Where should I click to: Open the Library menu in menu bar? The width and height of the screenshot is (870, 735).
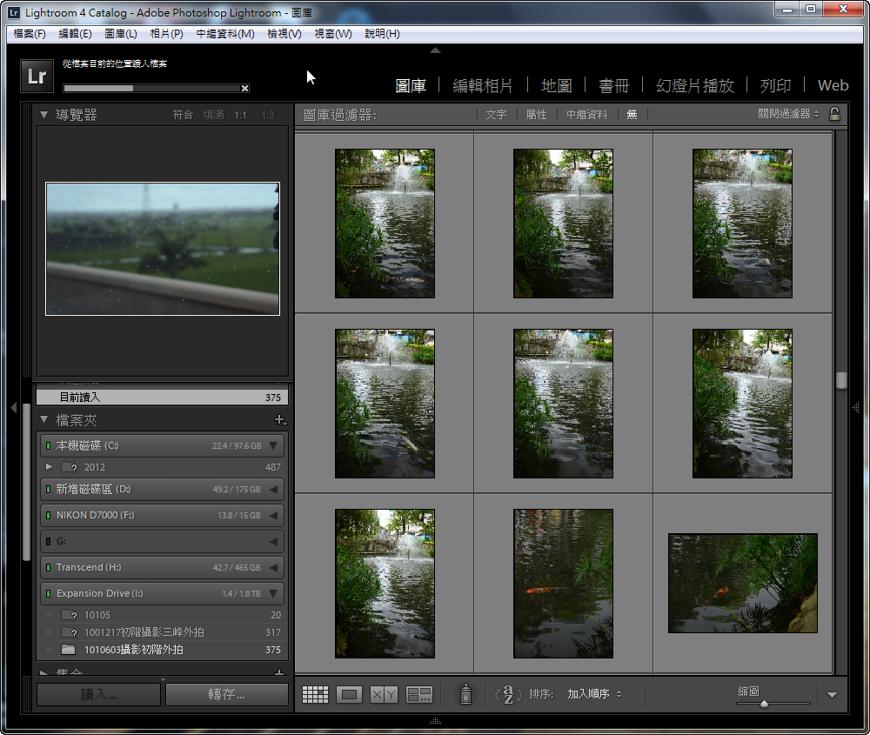(x=120, y=34)
